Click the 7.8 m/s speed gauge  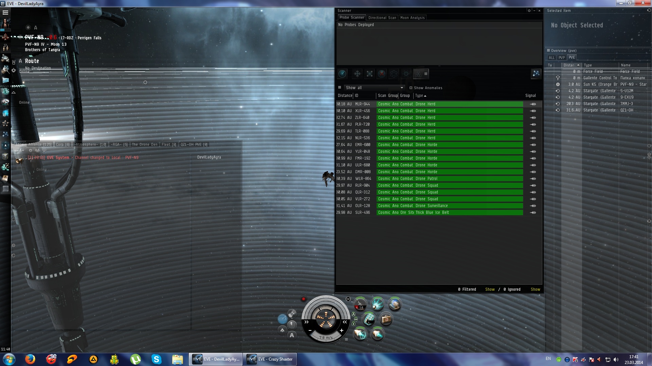[x=326, y=338]
